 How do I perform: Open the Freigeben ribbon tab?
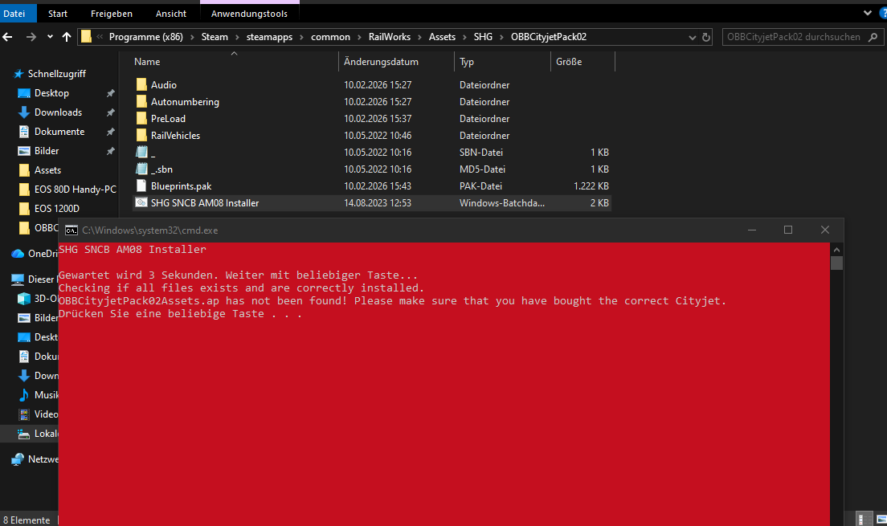pos(112,14)
